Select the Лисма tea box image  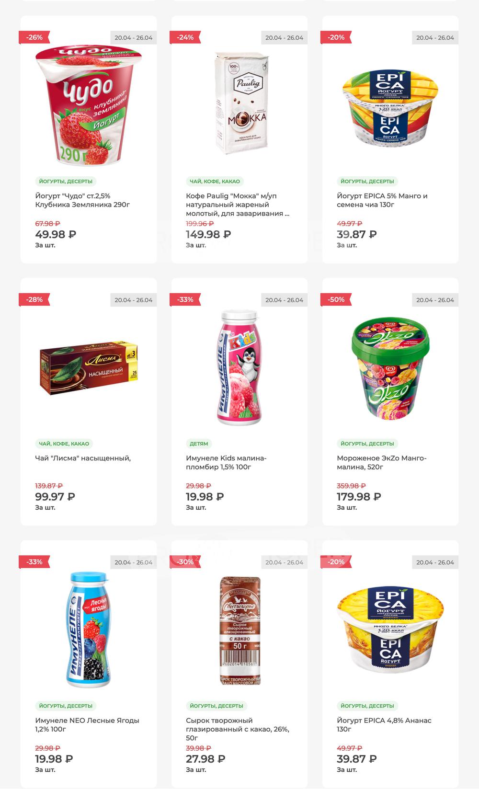click(x=89, y=368)
